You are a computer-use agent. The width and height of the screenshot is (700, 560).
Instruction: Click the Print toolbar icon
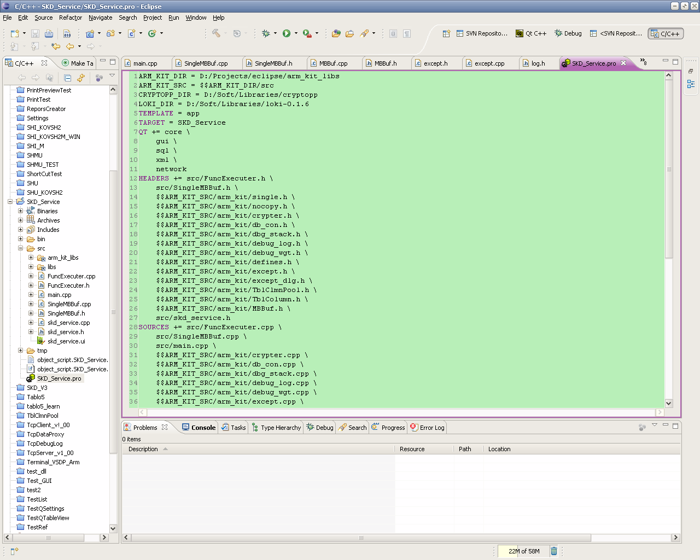49,33
